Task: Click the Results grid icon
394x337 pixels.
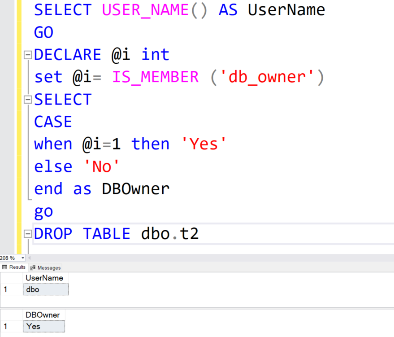Action: pyautogui.click(x=4, y=267)
